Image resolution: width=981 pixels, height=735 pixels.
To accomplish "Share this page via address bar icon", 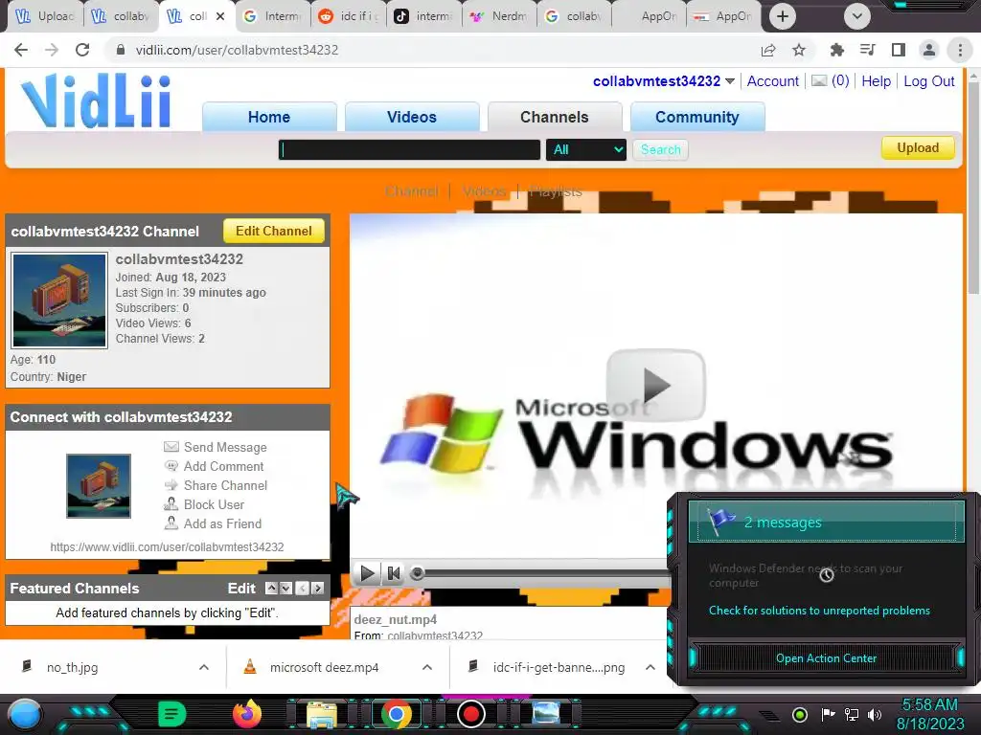I will 768,50.
